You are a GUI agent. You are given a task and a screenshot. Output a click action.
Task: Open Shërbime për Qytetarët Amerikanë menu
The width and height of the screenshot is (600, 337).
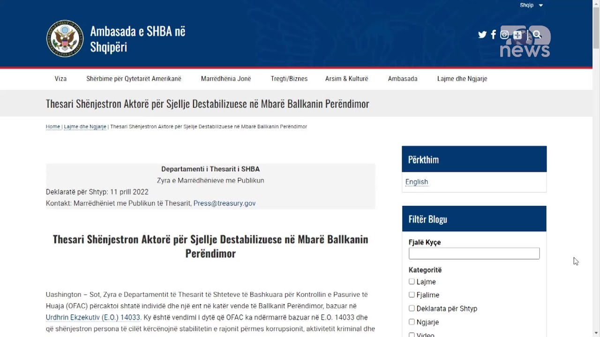click(134, 79)
